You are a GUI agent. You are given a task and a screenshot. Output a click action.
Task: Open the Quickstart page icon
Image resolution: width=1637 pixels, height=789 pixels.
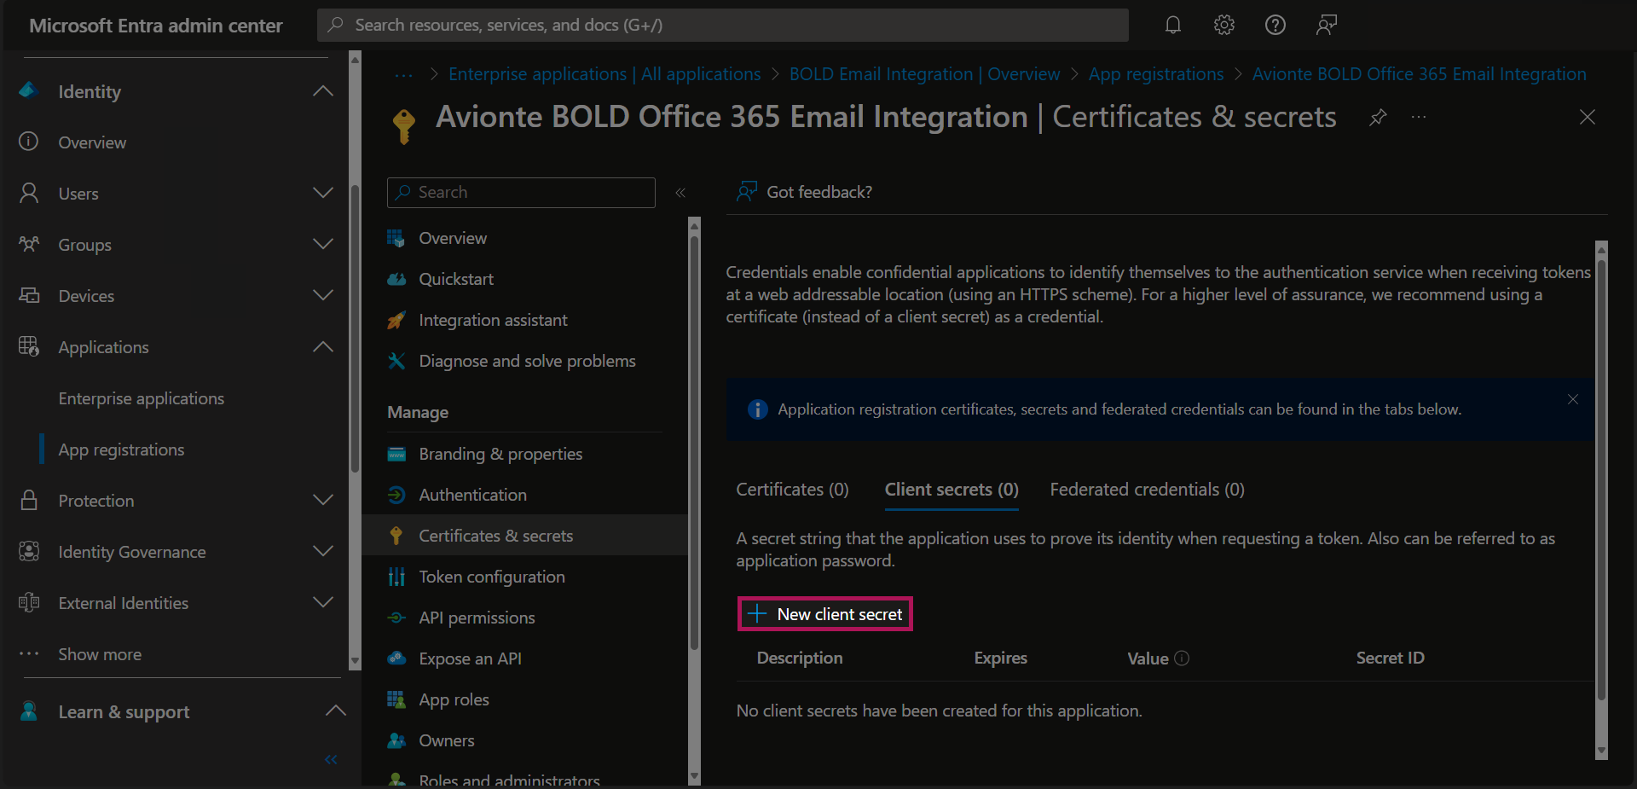[396, 279]
